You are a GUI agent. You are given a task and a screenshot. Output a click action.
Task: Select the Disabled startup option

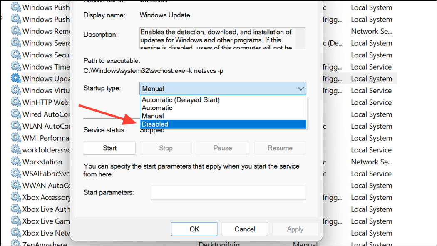click(x=223, y=124)
